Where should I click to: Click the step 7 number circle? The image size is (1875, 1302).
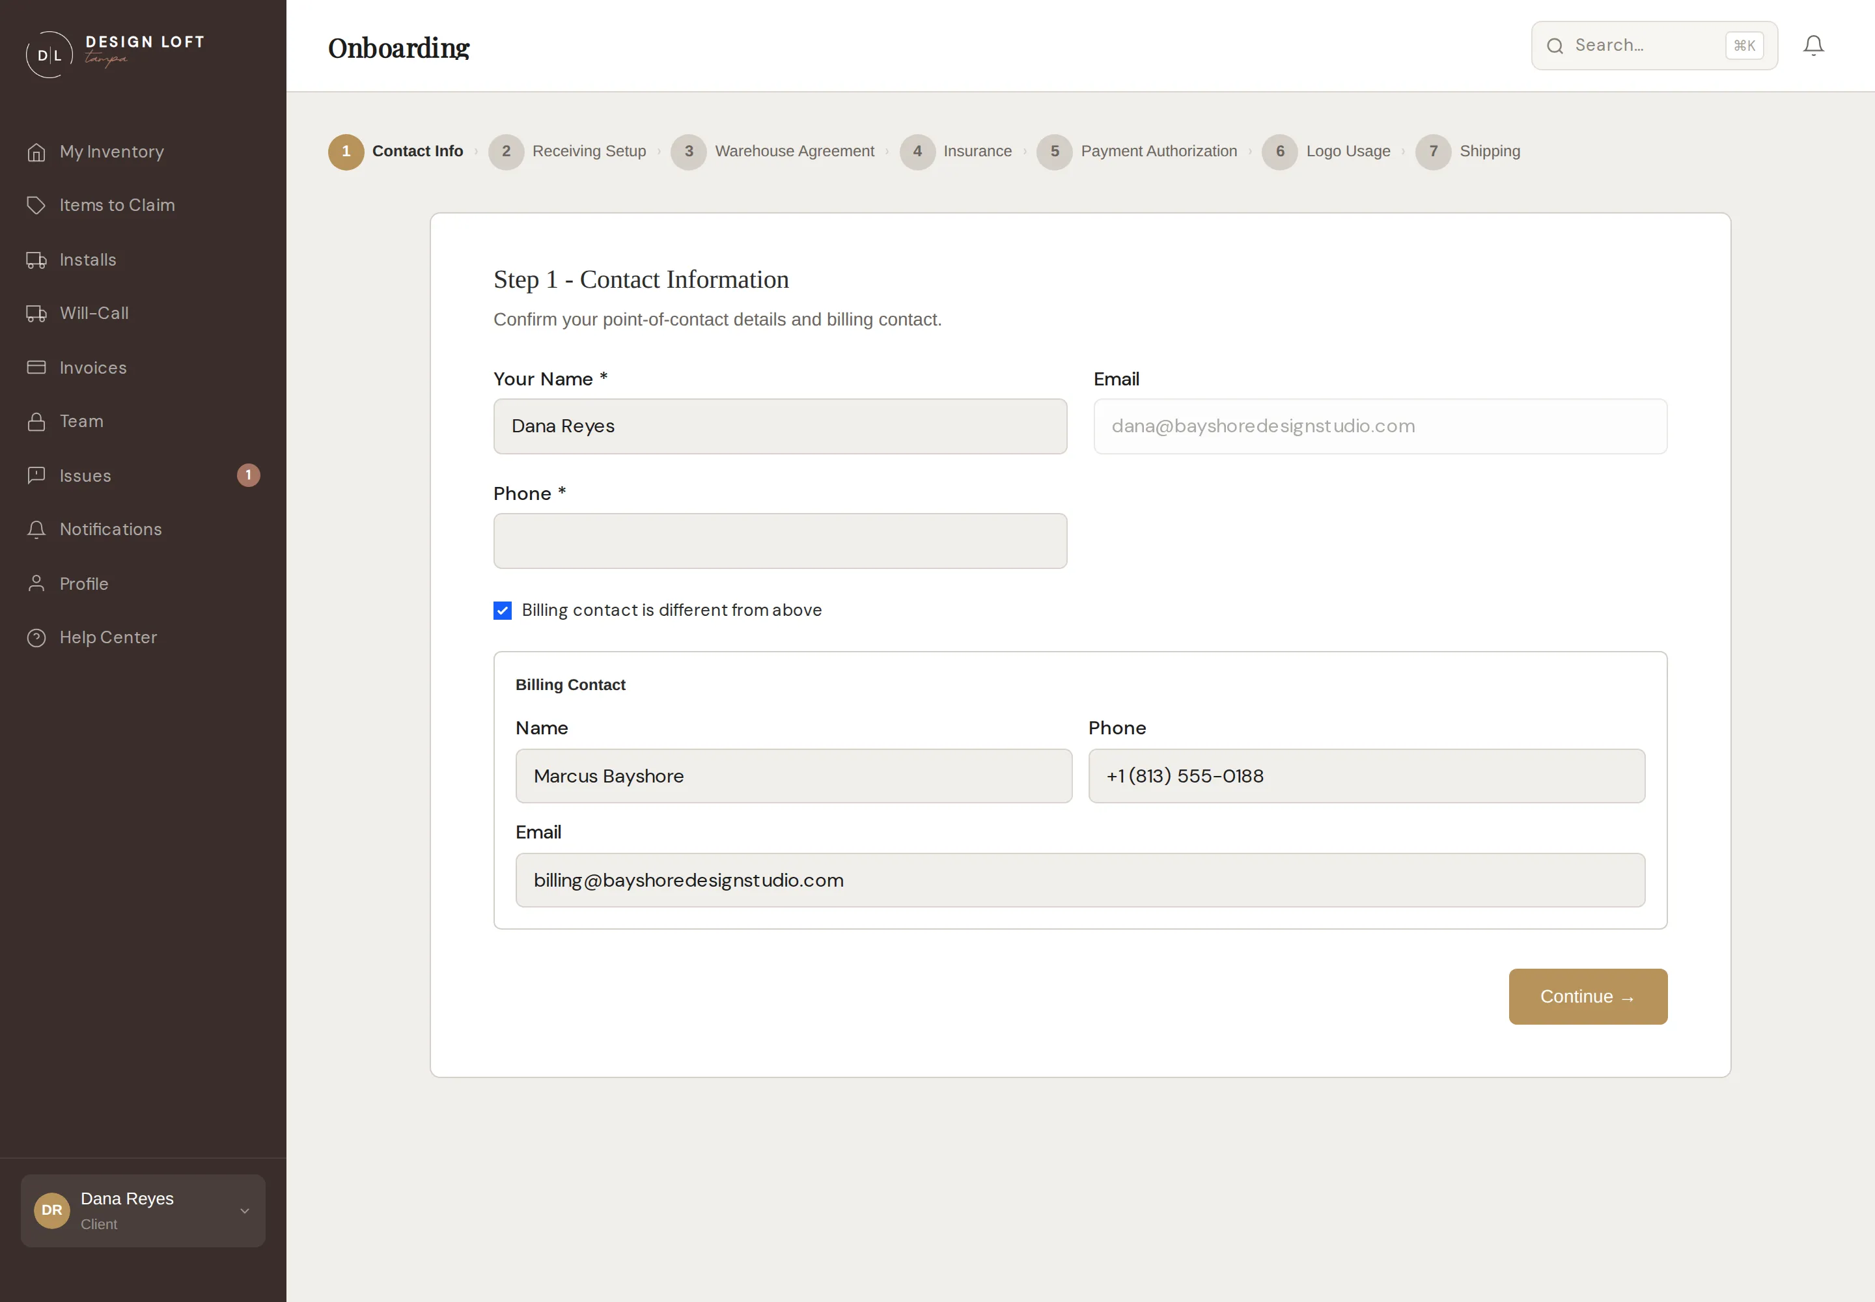[x=1433, y=152]
